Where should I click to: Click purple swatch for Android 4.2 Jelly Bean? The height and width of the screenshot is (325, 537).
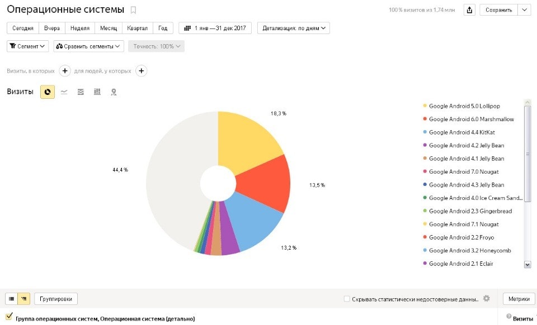pyautogui.click(x=425, y=145)
